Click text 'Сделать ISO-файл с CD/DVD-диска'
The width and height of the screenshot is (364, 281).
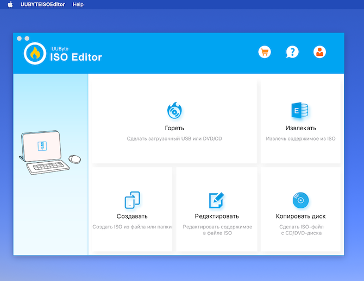click(302, 230)
